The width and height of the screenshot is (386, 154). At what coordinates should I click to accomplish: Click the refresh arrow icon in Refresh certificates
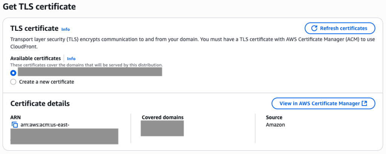(x=314, y=28)
